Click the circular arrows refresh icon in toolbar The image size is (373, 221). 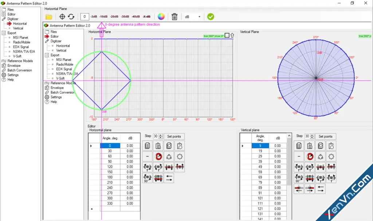71,17
